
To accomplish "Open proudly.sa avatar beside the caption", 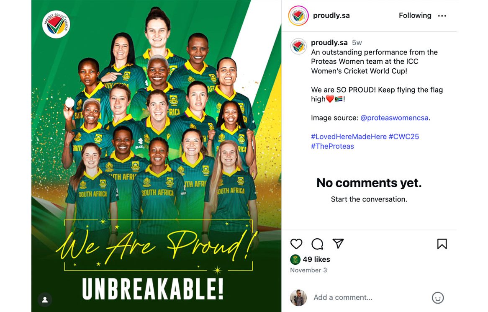I will click(298, 46).
